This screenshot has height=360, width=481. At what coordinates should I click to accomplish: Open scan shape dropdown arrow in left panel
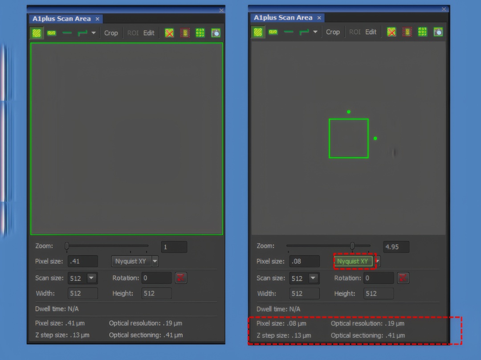pos(94,33)
